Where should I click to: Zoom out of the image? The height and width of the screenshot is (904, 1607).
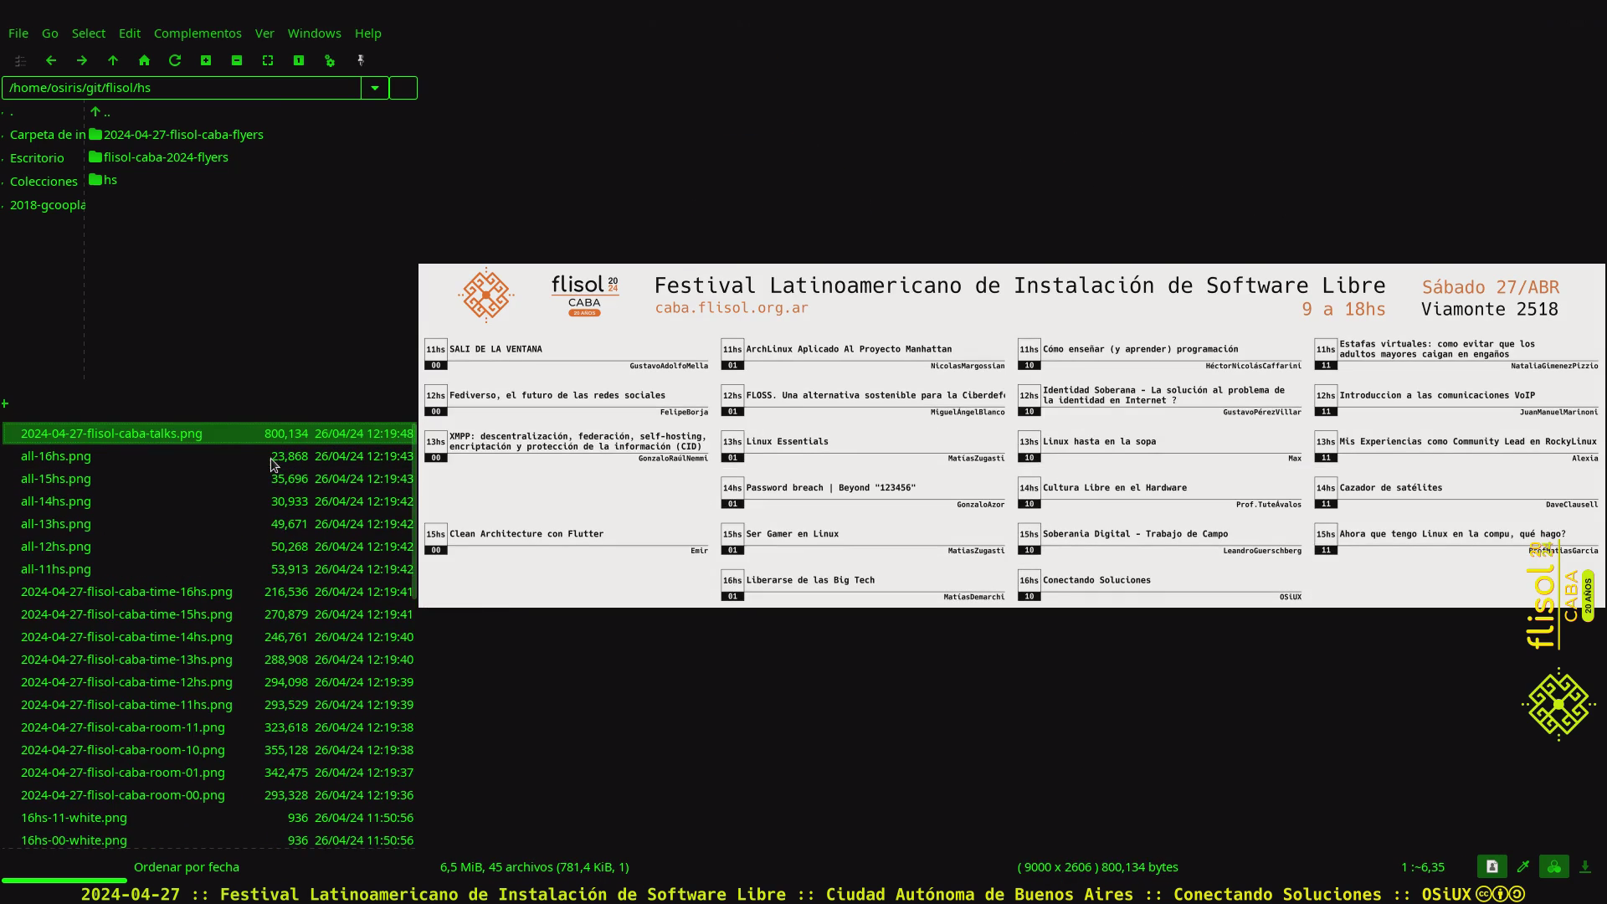(237, 60)
